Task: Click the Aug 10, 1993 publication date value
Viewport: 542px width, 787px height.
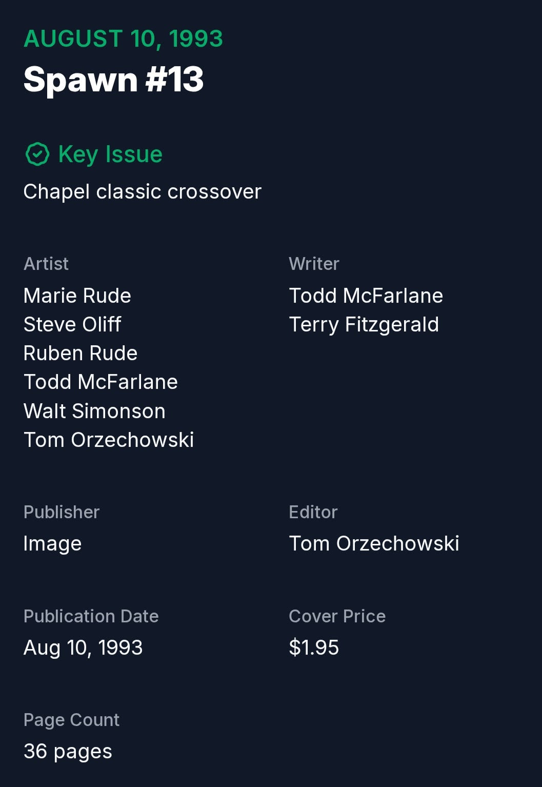Action: (x=83, y=648)
